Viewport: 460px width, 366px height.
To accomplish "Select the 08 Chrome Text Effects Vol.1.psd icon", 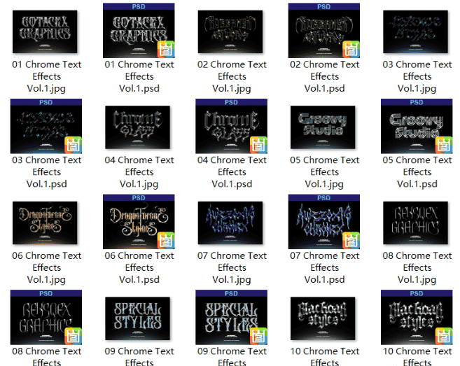I will [46, 317].
